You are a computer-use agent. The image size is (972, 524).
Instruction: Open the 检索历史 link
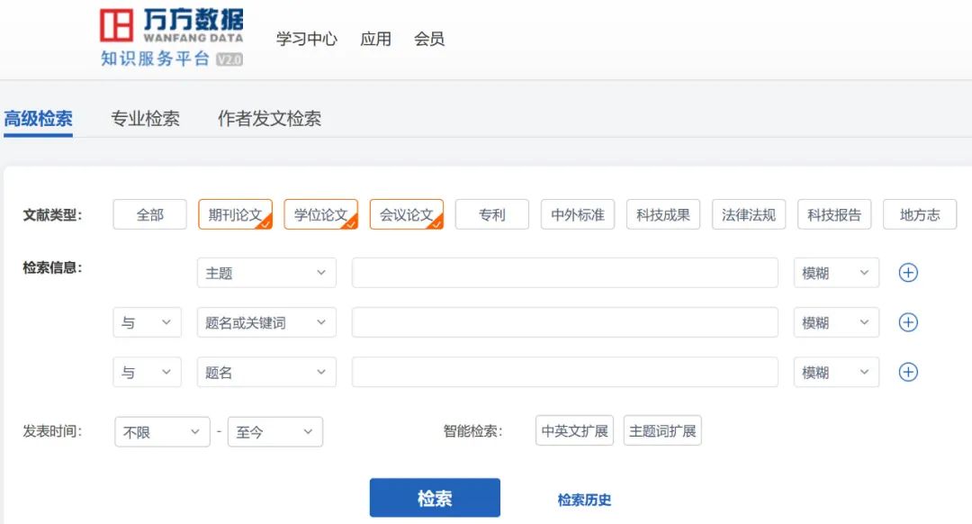point(584,500)
